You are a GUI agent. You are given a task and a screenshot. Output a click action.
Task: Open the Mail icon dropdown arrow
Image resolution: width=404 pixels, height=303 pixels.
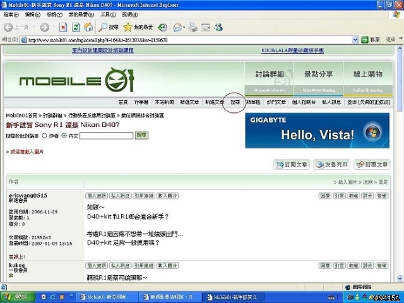tap(184, 27)
